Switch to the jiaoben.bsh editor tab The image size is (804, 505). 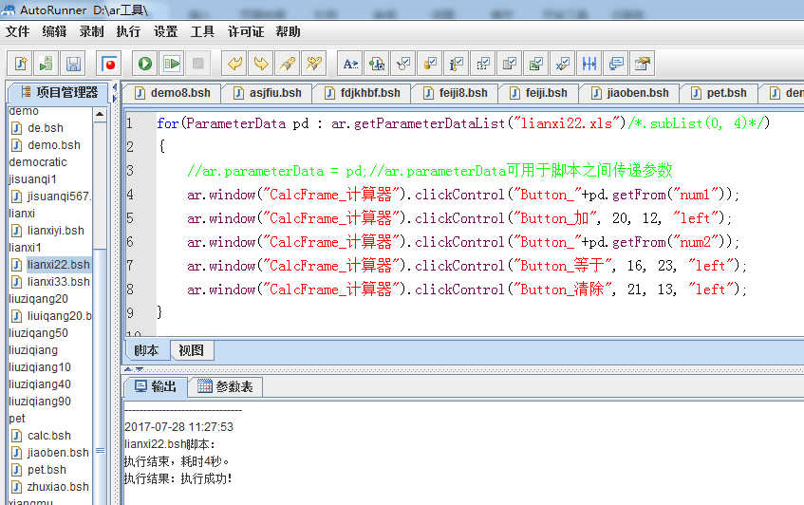[x=632, y=93]
